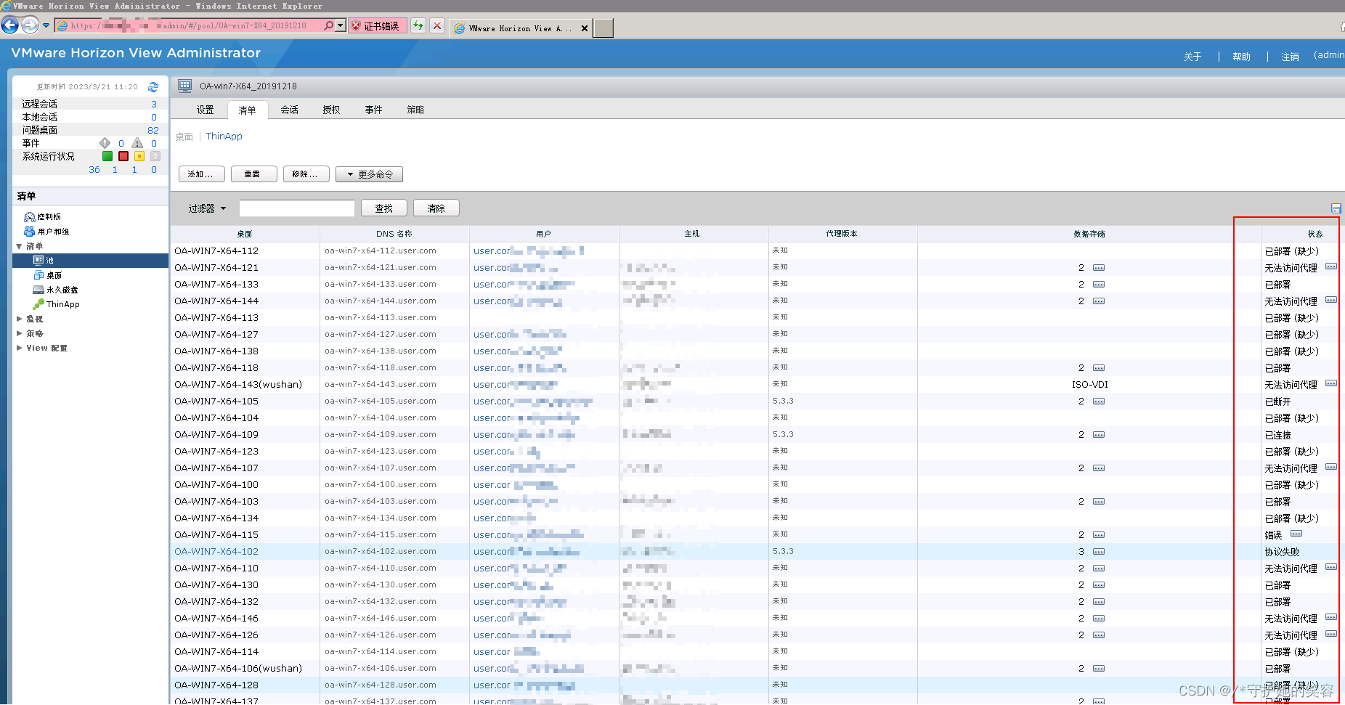Click the browser URL address field
This screenshot has width=1345, height=705.
[x=189, y=25]
